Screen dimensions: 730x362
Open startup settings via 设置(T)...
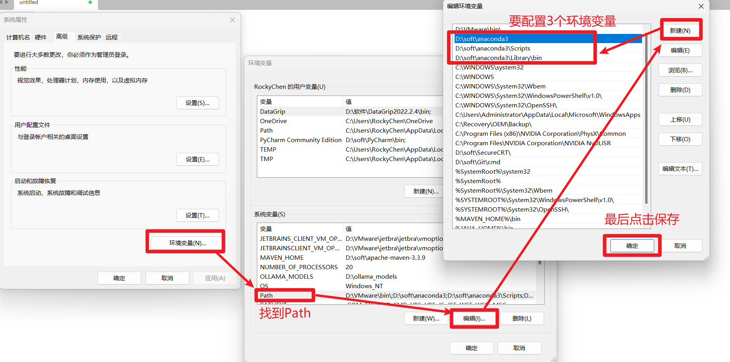[x=197, y=215]
